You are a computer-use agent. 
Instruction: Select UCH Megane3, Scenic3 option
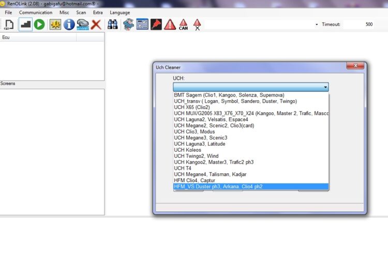coord(251,138)
